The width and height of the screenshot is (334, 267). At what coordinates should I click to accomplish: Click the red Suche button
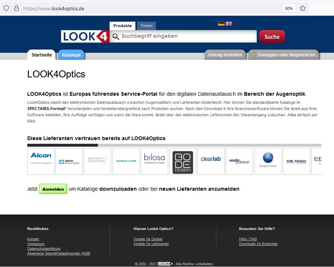[272, 37]
